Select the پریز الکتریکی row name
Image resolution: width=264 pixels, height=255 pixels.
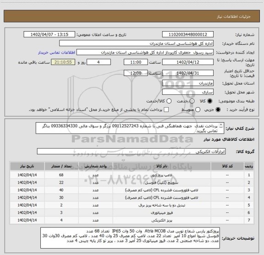[x=162, y=220]
